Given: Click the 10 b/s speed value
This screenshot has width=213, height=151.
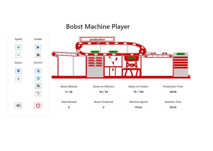Looking at the screenshot, I should point(138,107).
